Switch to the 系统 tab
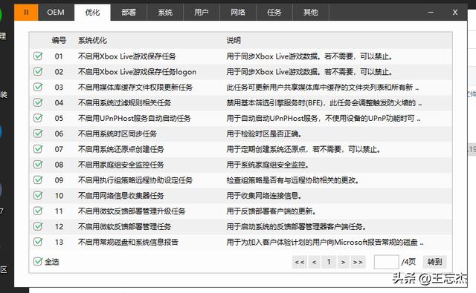This screenshot has width=476, height=293. (x=165, y=13)
